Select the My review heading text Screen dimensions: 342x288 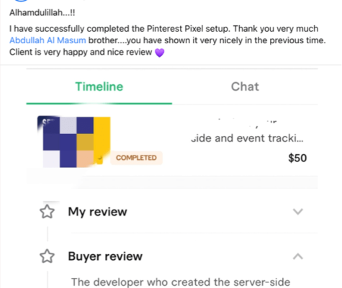tap(97, 212)
